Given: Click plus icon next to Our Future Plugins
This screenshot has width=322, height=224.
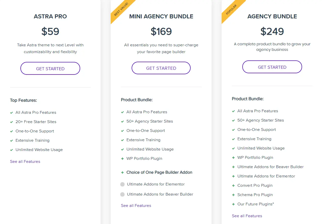Looking at the screenshot, I should click(x=233, y=204).
